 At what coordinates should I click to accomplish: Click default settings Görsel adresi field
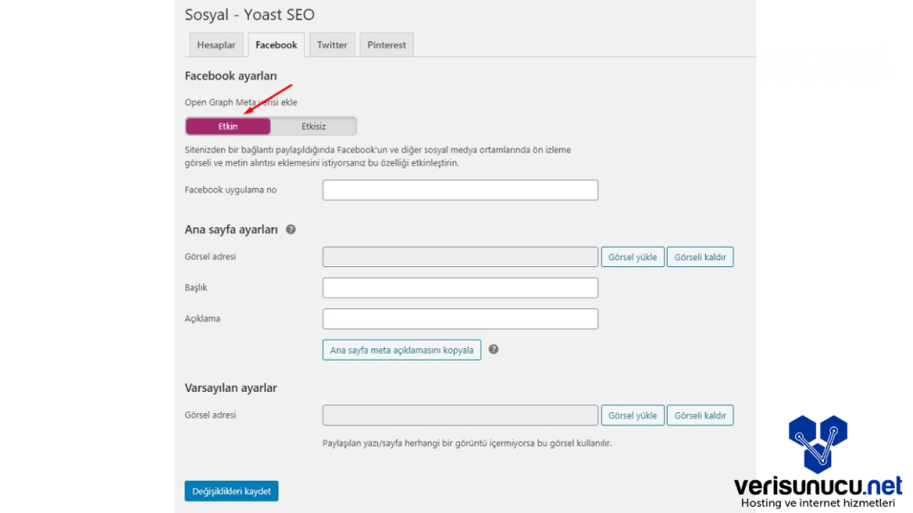(460, 415)
